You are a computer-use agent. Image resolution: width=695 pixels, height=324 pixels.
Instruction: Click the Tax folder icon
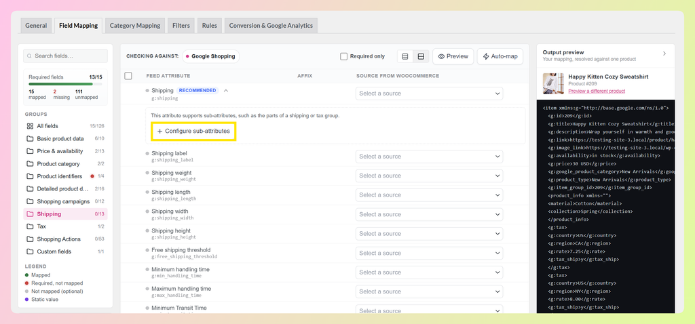30,226
